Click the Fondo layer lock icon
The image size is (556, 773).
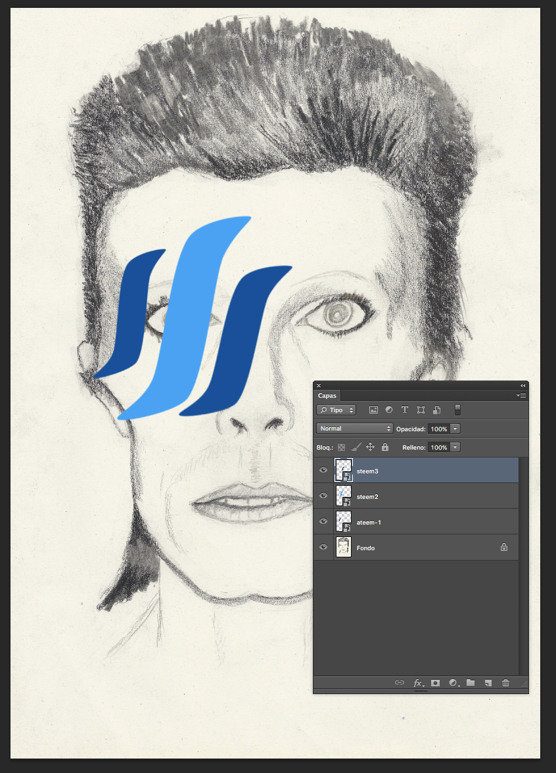click(x=503, y=547)
